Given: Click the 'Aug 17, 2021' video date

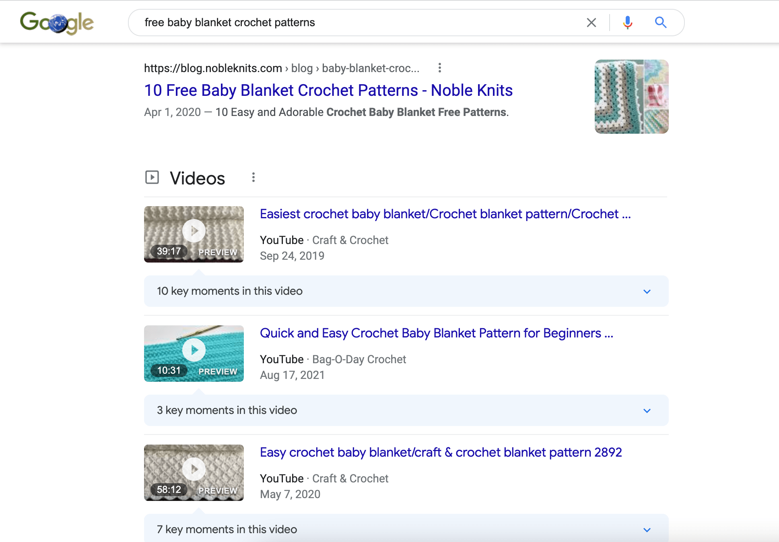Looking at the screenshot, I should (x=292, y=375).
